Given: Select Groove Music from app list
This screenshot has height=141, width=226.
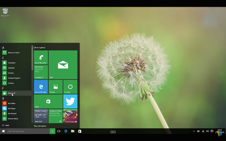Looking at the screenshot, I should [x=13, y=119].
